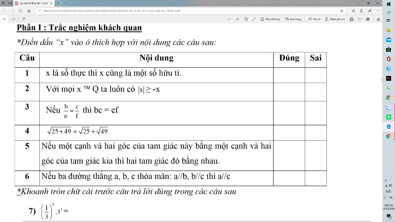Click heading 'Phần I : Trắc nghiệm khách quan'

point(79,28)
